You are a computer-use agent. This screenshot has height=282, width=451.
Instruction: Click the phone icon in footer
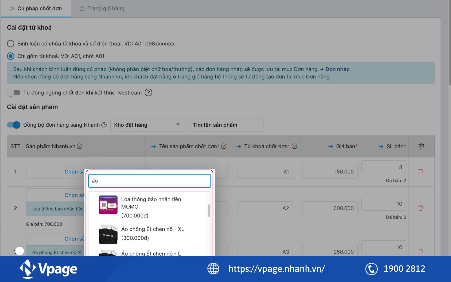click(x=372, y=269)
